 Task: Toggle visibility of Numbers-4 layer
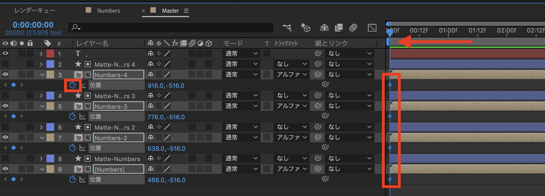point(5,74)
